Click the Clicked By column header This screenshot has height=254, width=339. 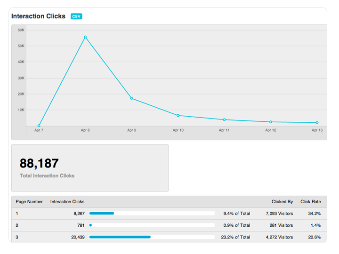coord(282,202)
